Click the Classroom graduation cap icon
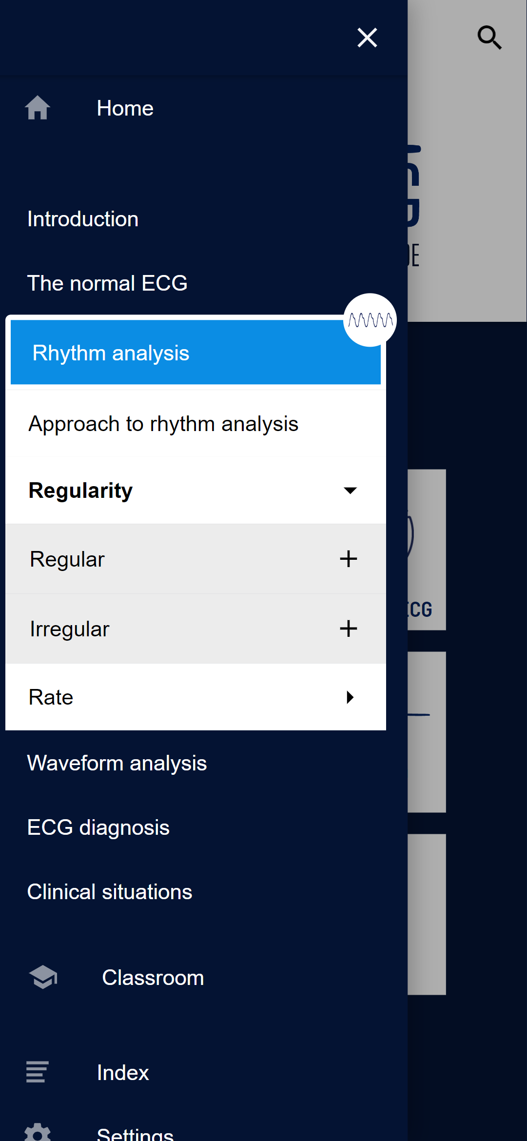 pos(43,977)
